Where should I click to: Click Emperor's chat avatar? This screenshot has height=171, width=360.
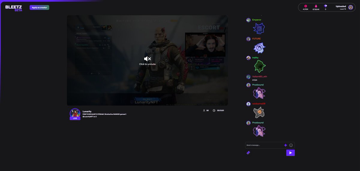[248, 20]
